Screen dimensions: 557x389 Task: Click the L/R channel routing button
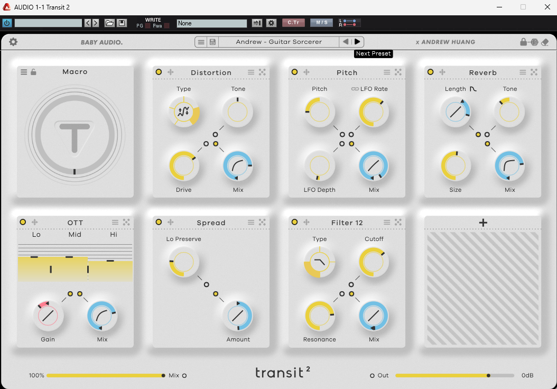(349, 23)
